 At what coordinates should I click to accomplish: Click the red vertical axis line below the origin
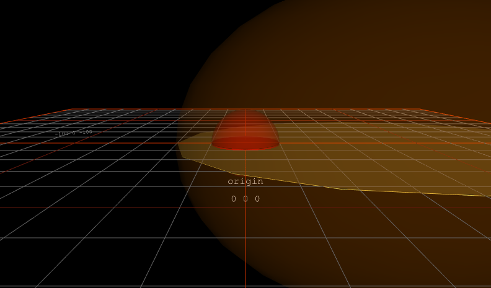[x=245, y=248]
